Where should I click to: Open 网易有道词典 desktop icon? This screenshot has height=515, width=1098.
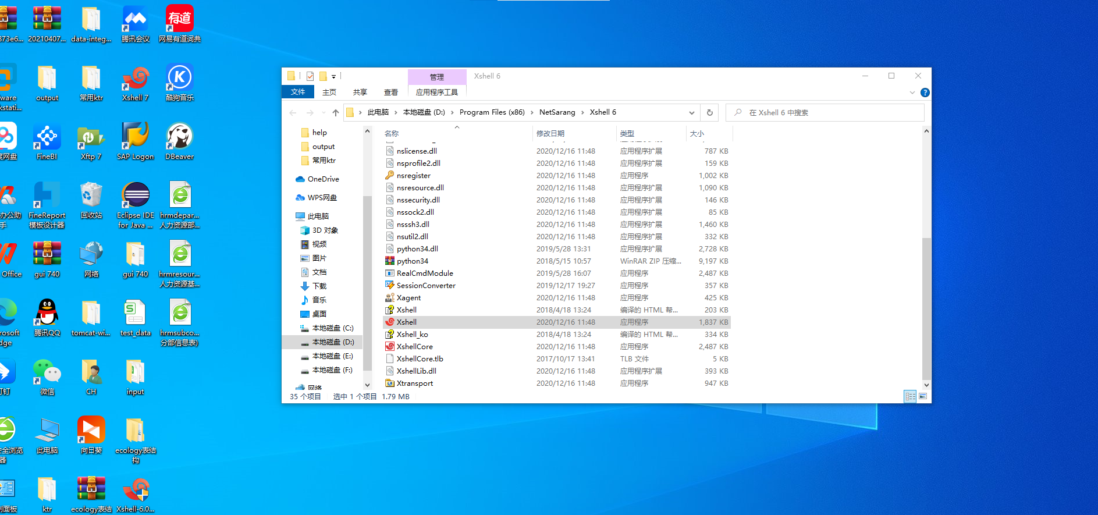click(179, 24)
